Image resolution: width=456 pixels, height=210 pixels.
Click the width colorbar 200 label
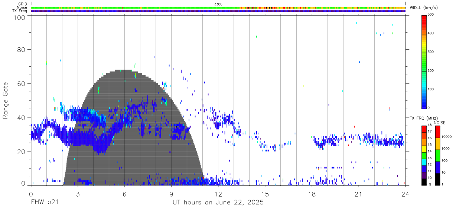click(431, 70)
